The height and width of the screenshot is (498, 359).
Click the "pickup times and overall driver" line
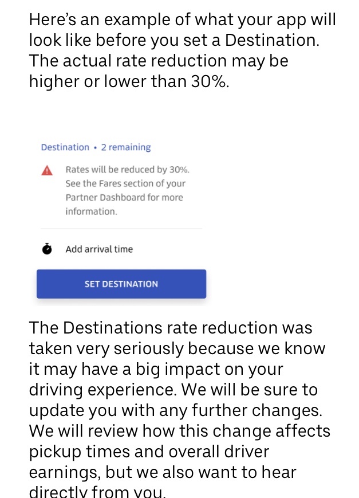pos(149,452)
